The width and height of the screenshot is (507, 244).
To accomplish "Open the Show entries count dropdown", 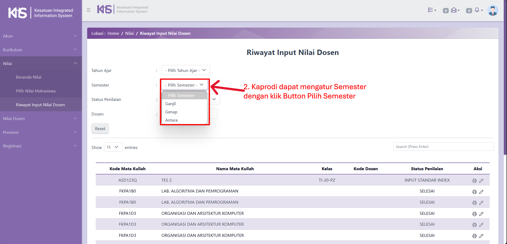I will pos(113,147).
